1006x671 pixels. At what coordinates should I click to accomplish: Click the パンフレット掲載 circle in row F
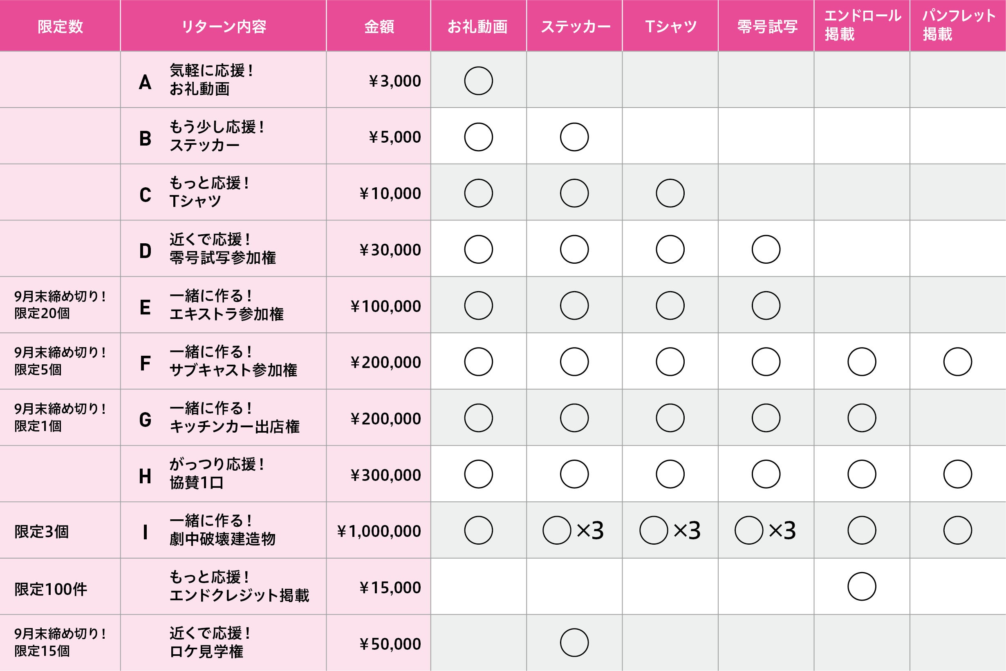[x=957, y=361]
